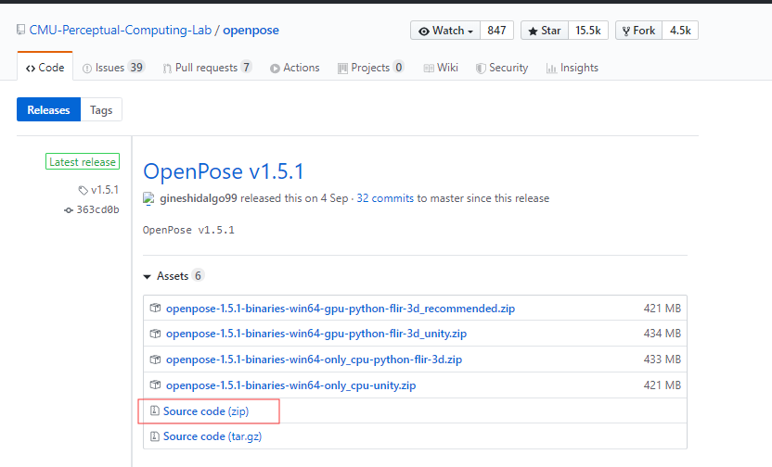Click the Latest release badge
772x467 pixels.
click(83, 162)
